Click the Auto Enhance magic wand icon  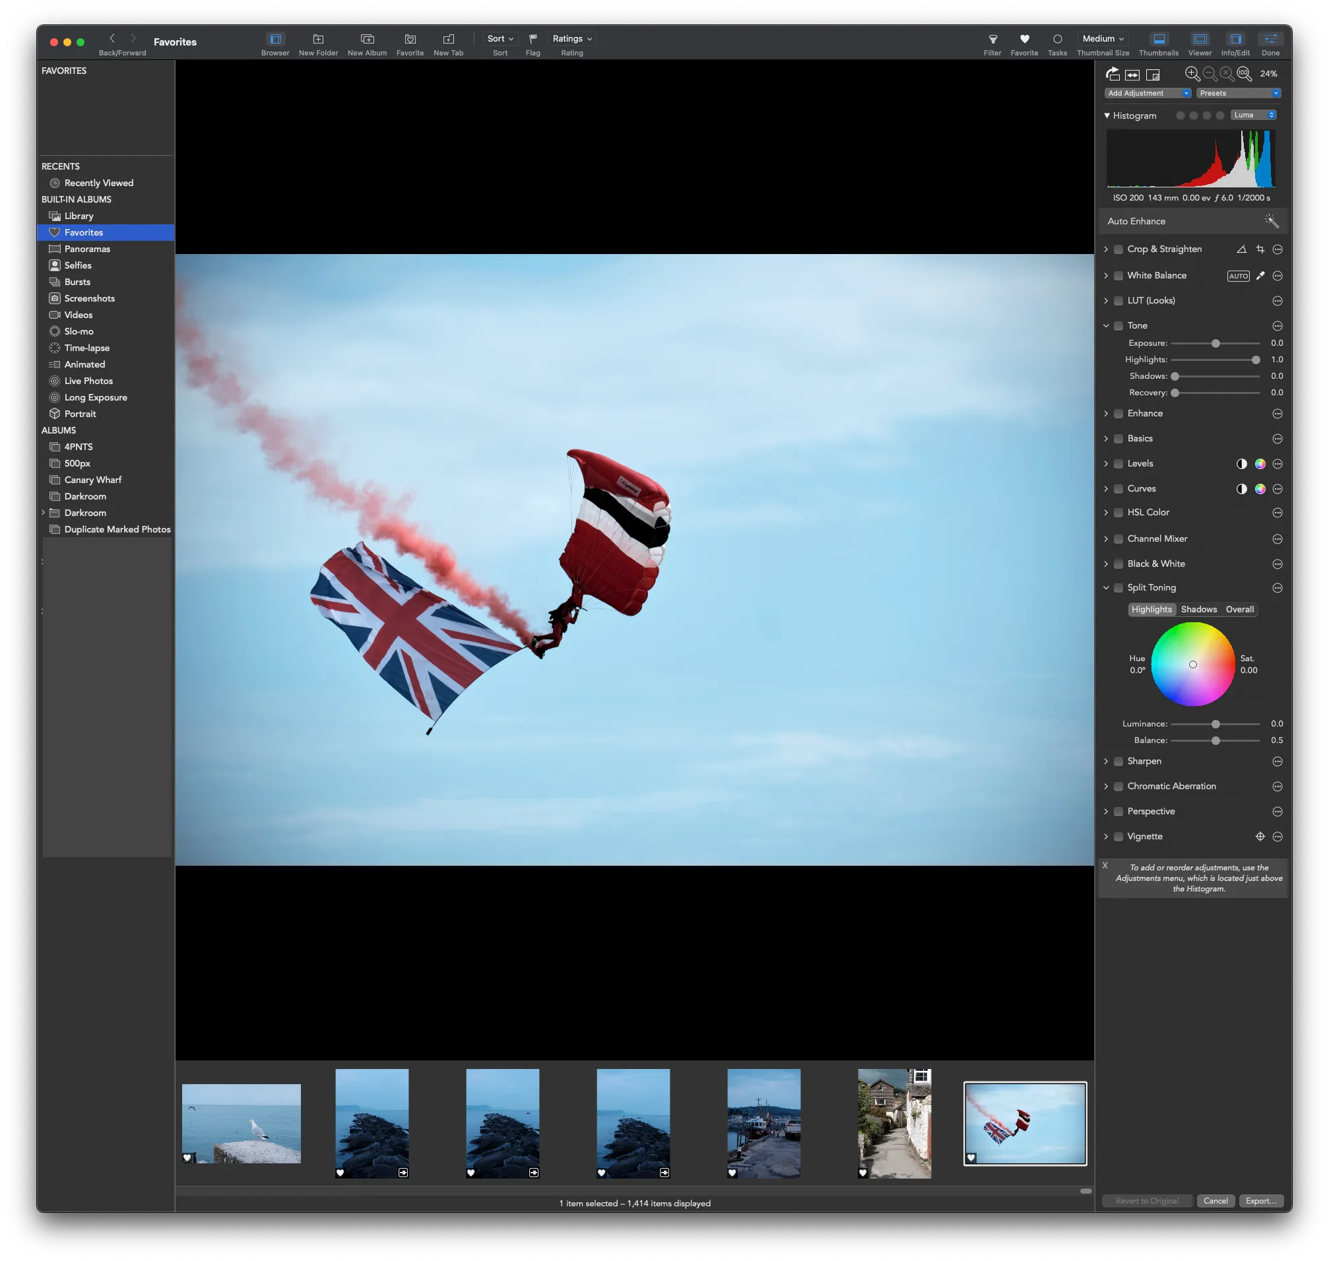1270,221
